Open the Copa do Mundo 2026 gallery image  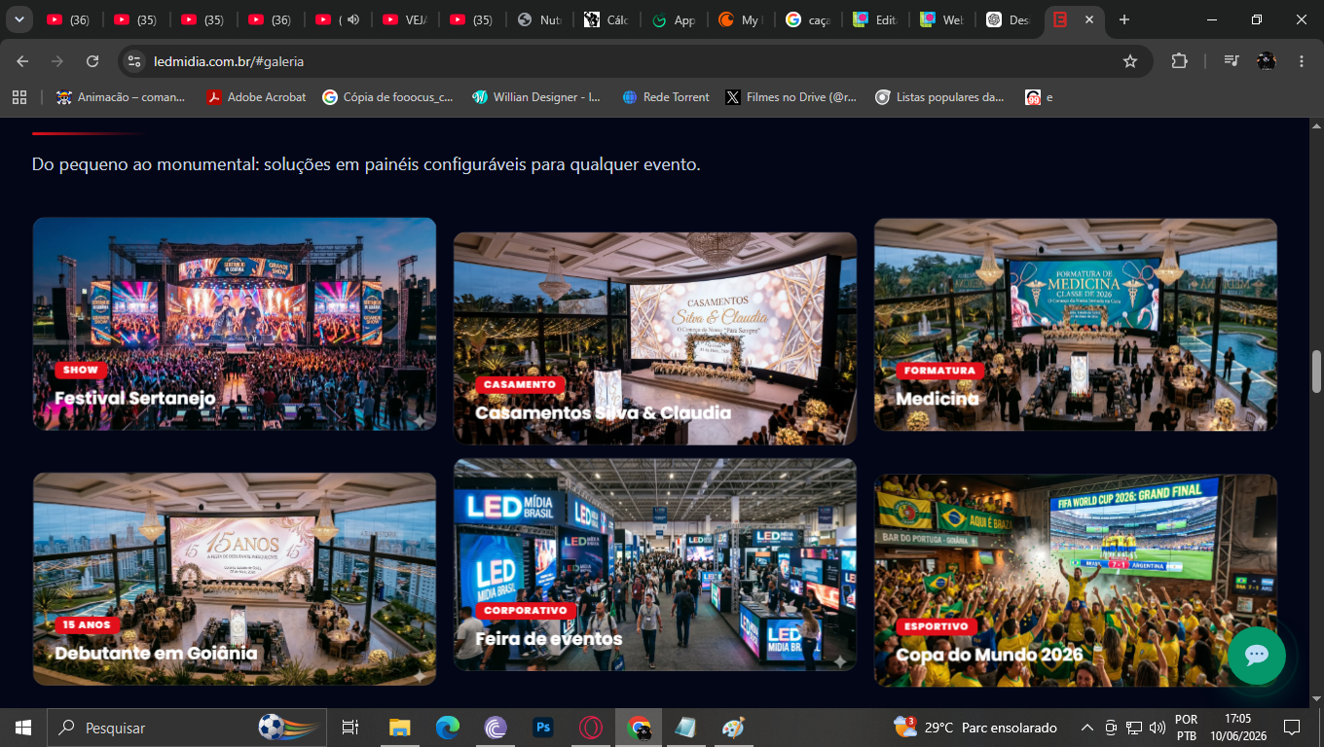tap(1076, 581)
